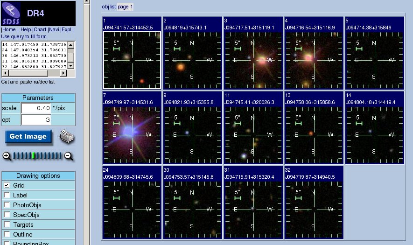
Task: Enable the Outline checkbox
Action: point(7,234)
